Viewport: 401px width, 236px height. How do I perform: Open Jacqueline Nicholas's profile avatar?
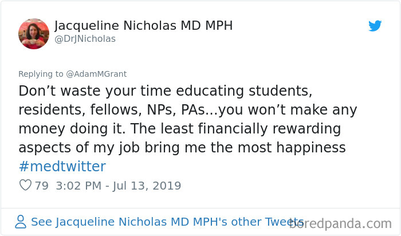pos(34,33)
